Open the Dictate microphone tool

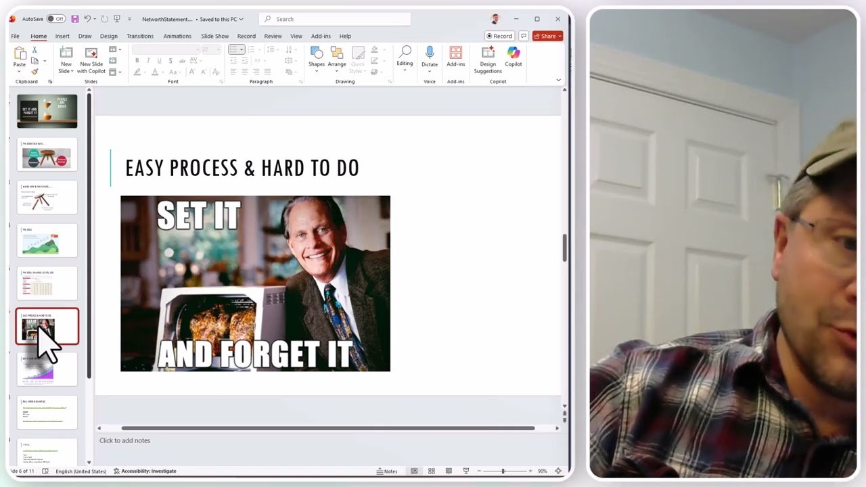[x=430, y=57]
